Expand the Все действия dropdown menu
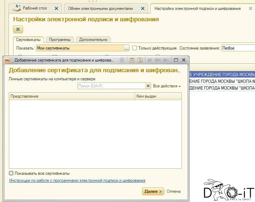 [167, 86]
